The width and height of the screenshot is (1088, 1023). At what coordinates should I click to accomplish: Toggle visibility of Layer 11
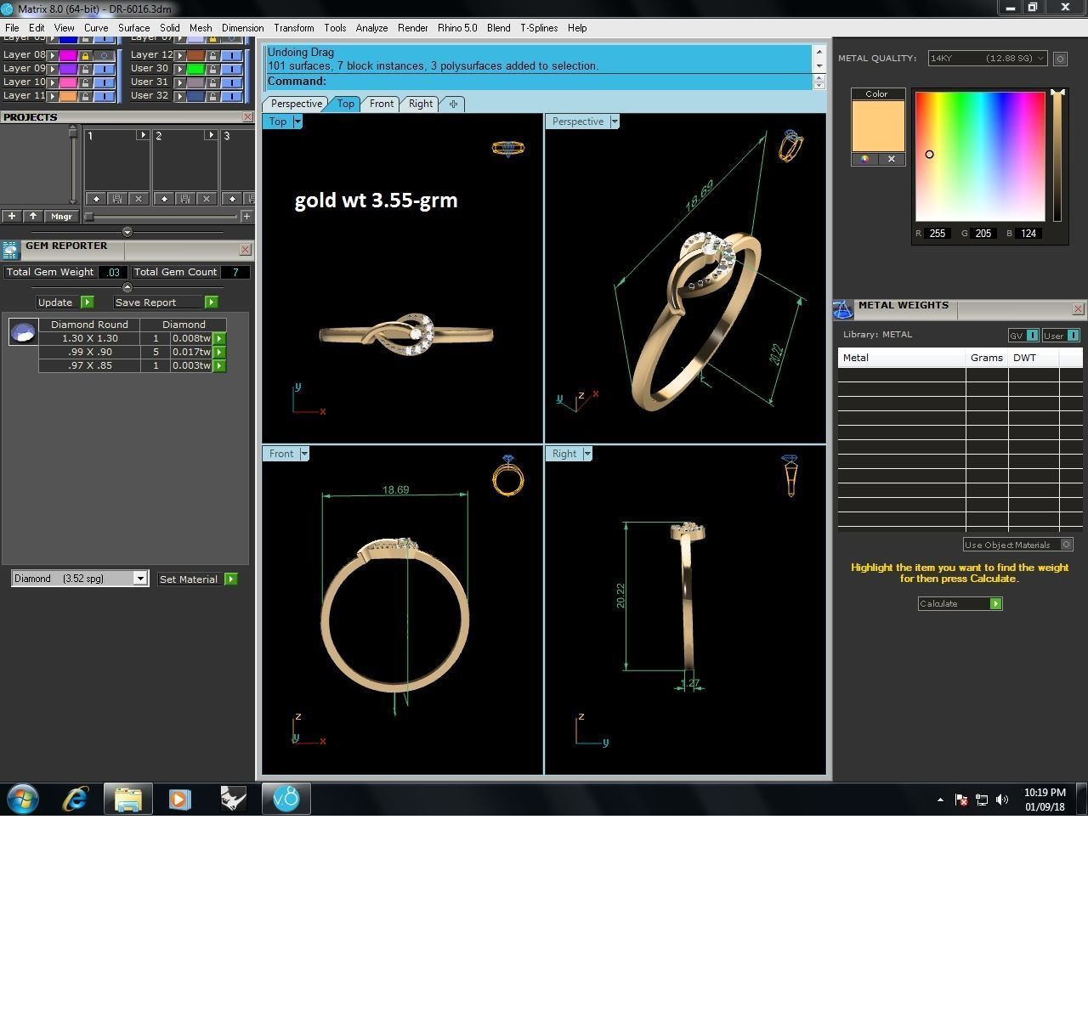point(105,96)
